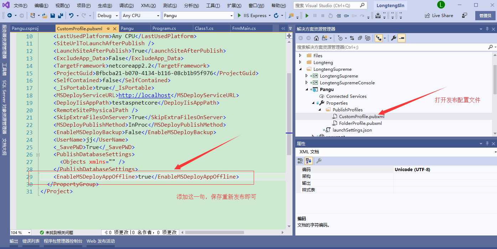
Task: Click the browser Refresh icon next to IIS Express
Action: tap(276, 16)
